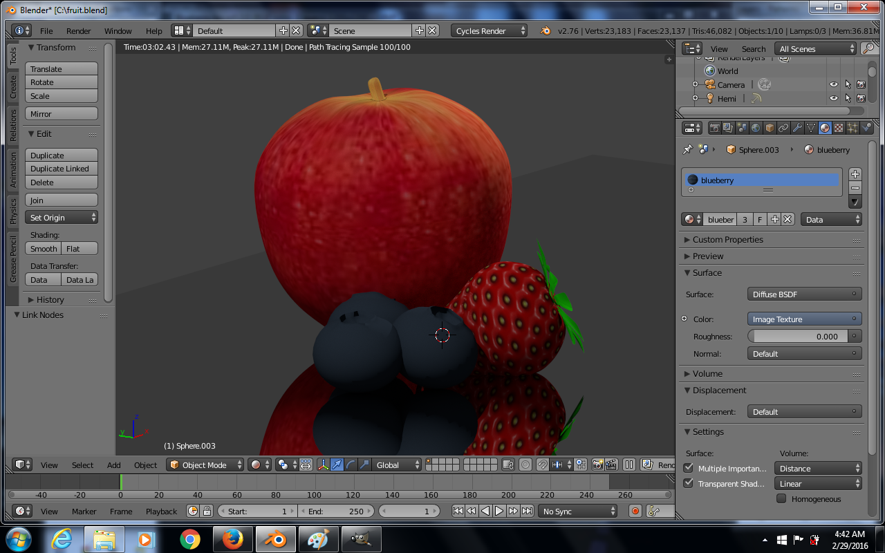Open Firefox from the taskbar

click(x=233, y=539)
